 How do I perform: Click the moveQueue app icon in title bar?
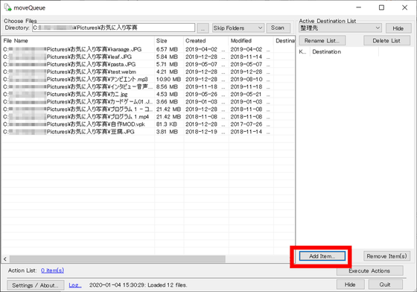pos(7,7)
